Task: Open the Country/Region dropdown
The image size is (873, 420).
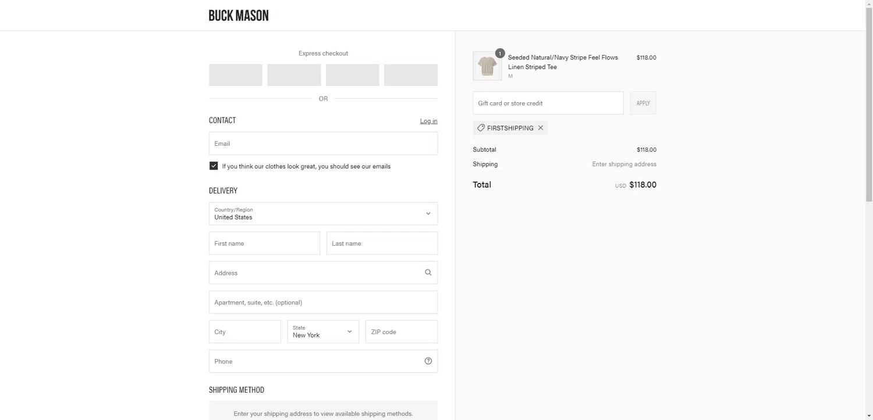Action: coord(323,214)
